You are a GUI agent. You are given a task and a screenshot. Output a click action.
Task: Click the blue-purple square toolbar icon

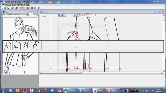click(x=32, y=8)
